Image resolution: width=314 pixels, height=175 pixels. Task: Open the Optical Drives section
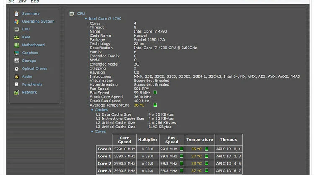point(35,68)
